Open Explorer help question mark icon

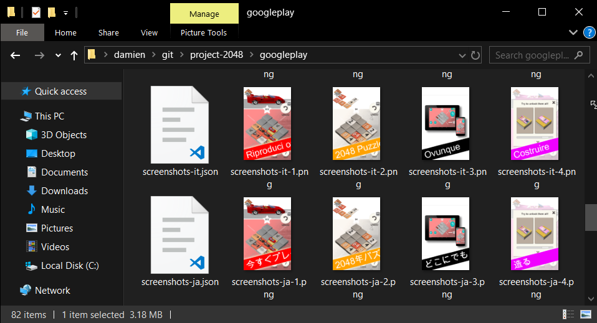[x=590, y=32]
